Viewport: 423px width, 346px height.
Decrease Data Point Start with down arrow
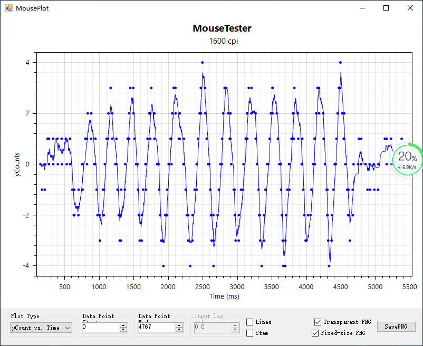click(x=123, y=330)
